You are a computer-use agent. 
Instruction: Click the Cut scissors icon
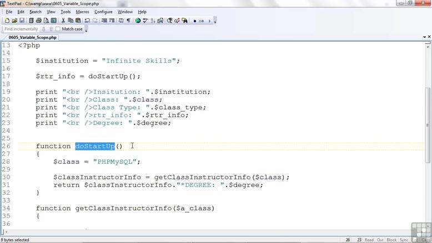[63, 21]
